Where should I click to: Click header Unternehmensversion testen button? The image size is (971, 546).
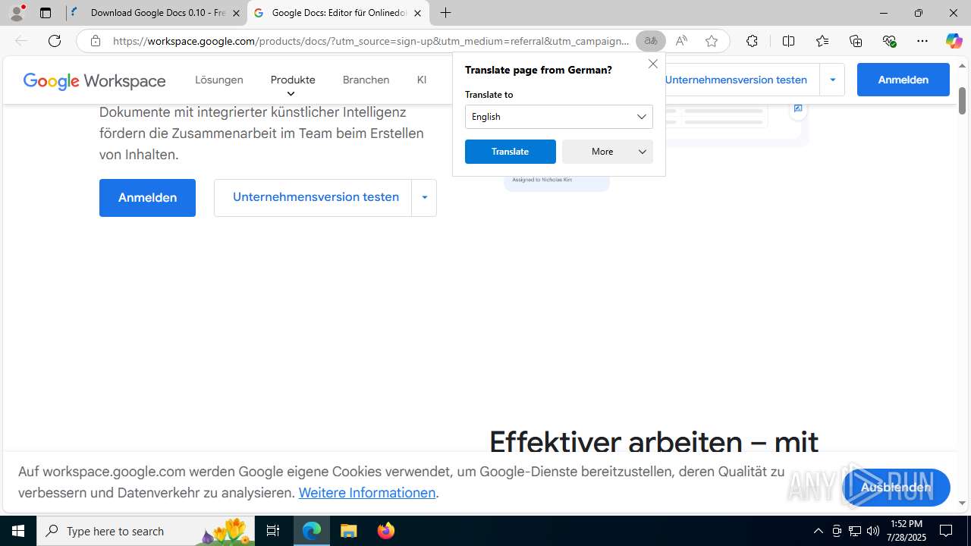[736, 80]
